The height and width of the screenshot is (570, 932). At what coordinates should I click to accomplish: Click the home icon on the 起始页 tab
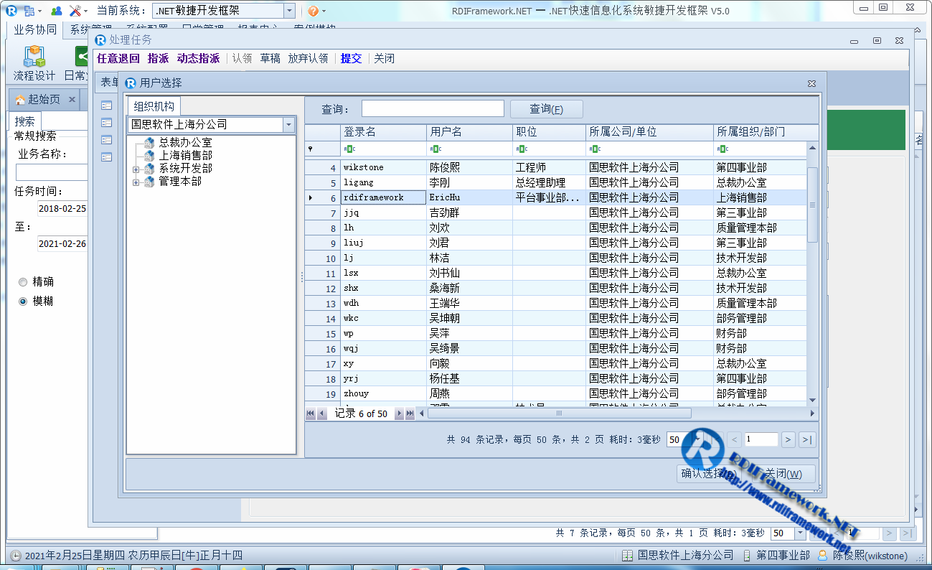[x=19, y=100]
